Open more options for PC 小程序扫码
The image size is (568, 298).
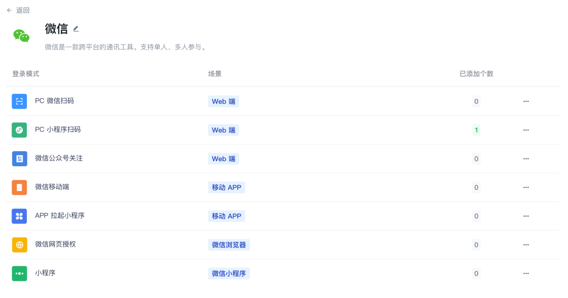(526, 130)
